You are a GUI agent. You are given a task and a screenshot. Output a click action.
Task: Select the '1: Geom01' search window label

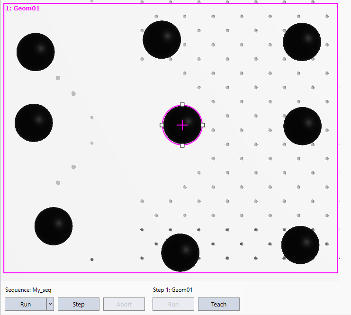coord(22,9)
